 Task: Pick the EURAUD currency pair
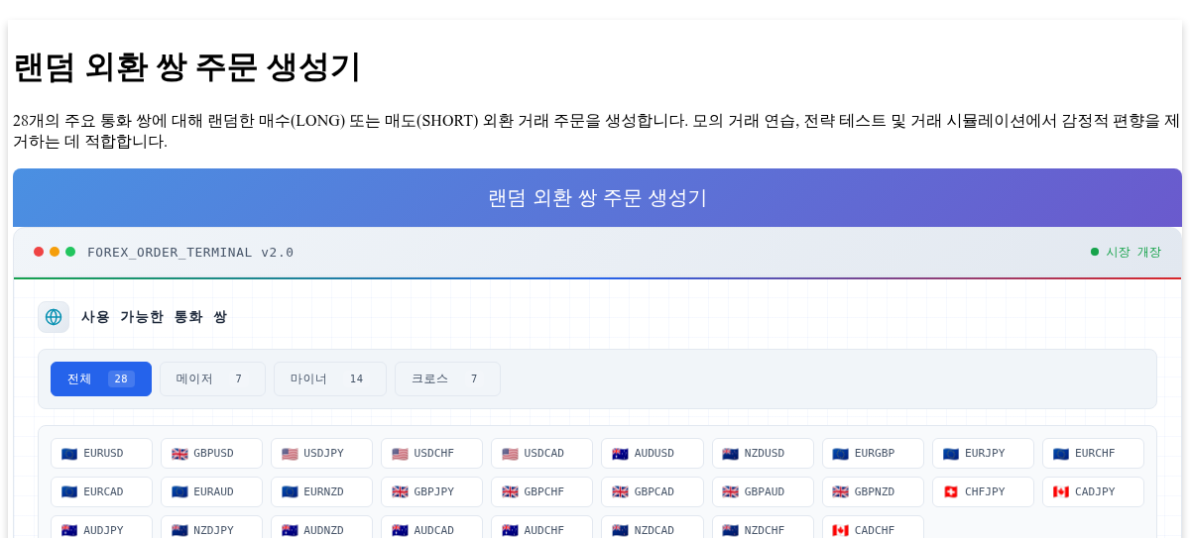[x=211, y=492]
